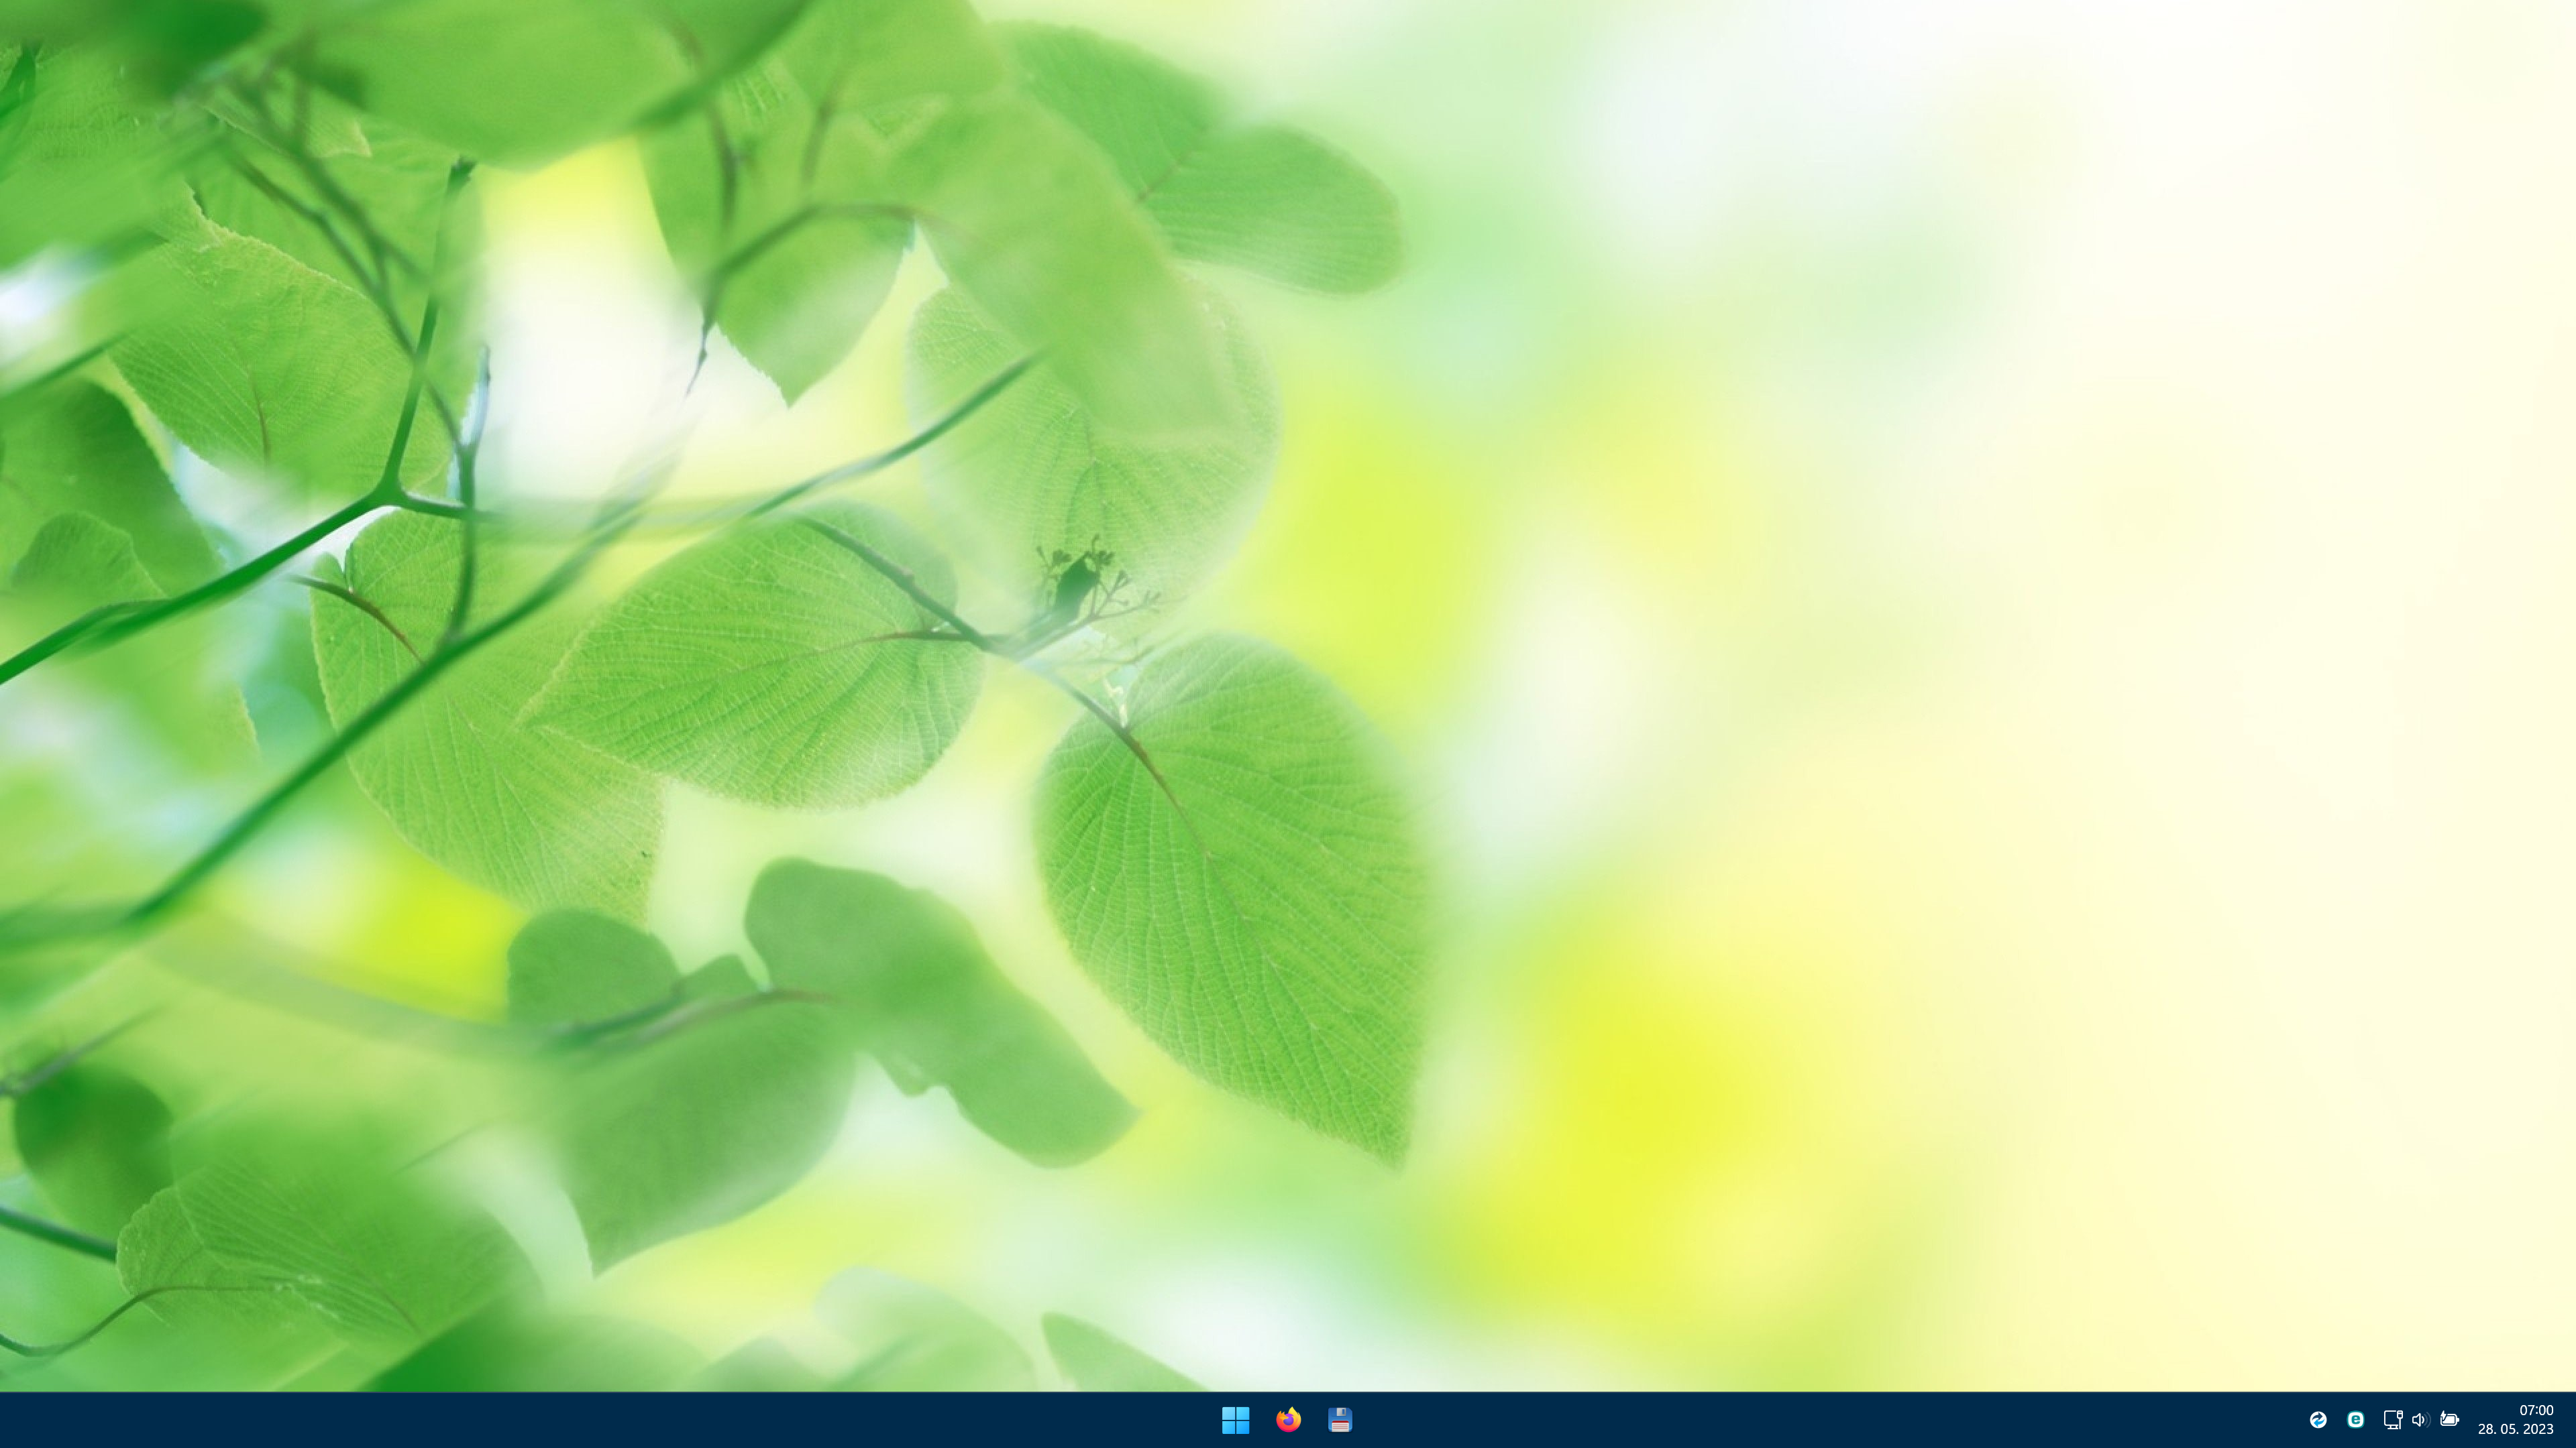
Task: Click taskbar gap between battery icon and clock
Action: [2468, 1419]
